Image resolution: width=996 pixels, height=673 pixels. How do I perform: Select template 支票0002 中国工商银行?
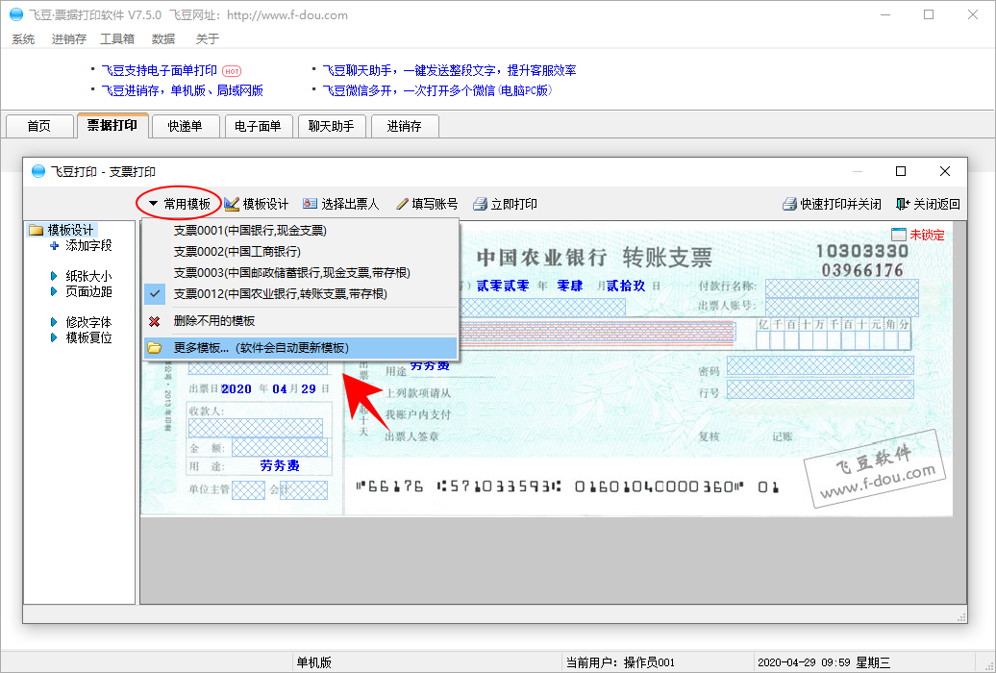(301, 252)
